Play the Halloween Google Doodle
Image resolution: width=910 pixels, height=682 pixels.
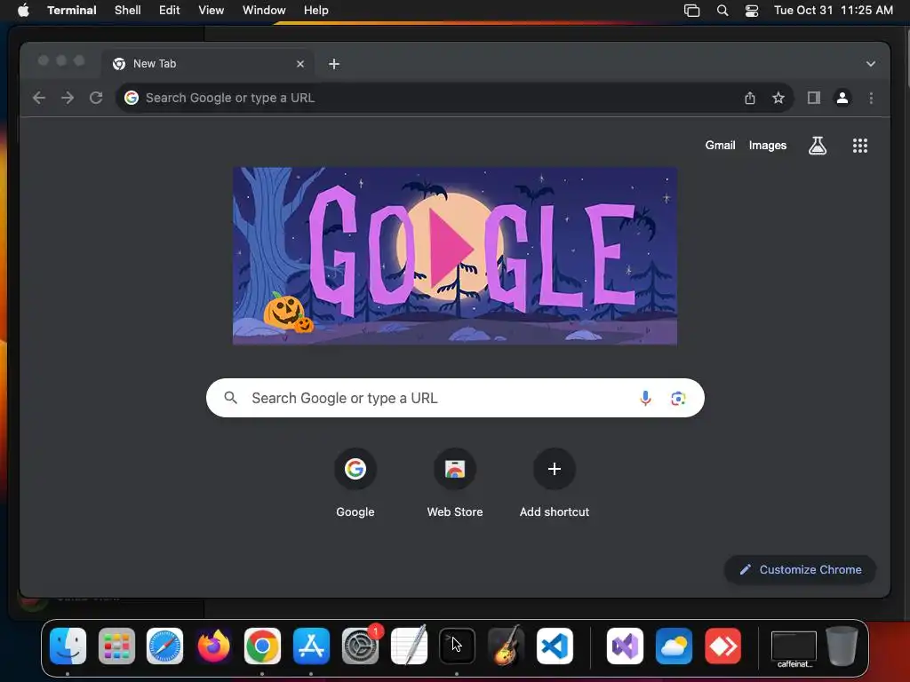click(x=451, y=249)
